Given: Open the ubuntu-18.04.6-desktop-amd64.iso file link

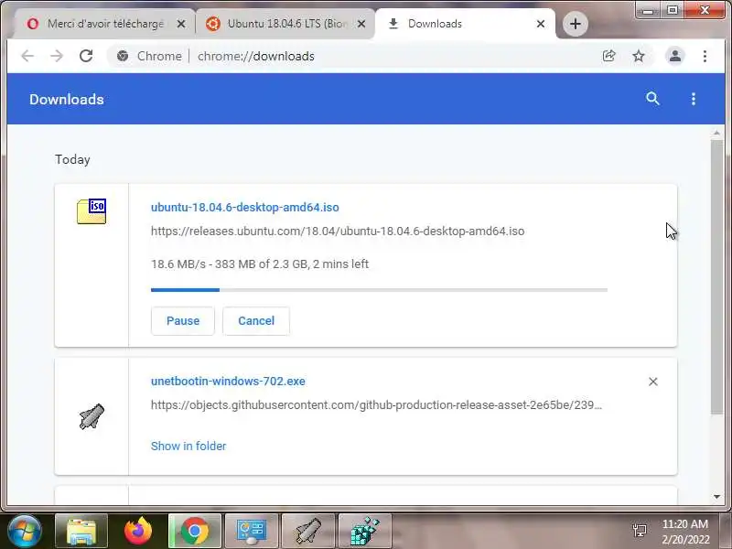Looking at the screenshot, I should coord(244,208).
